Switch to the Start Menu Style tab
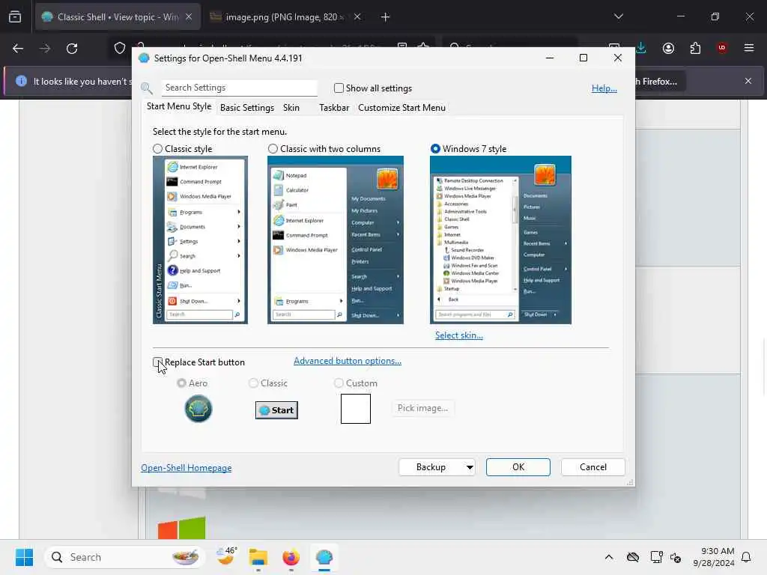 coord(179,106)
